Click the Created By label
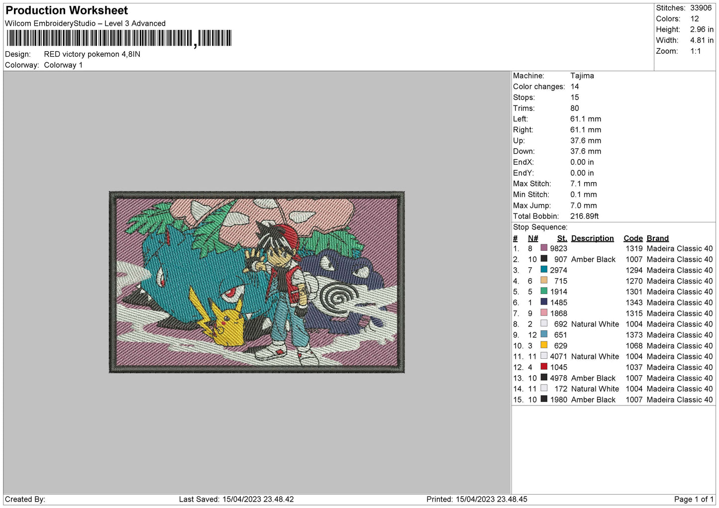This screenshot has height=508, width=719. pyautogui.click(x=25, y=499)
